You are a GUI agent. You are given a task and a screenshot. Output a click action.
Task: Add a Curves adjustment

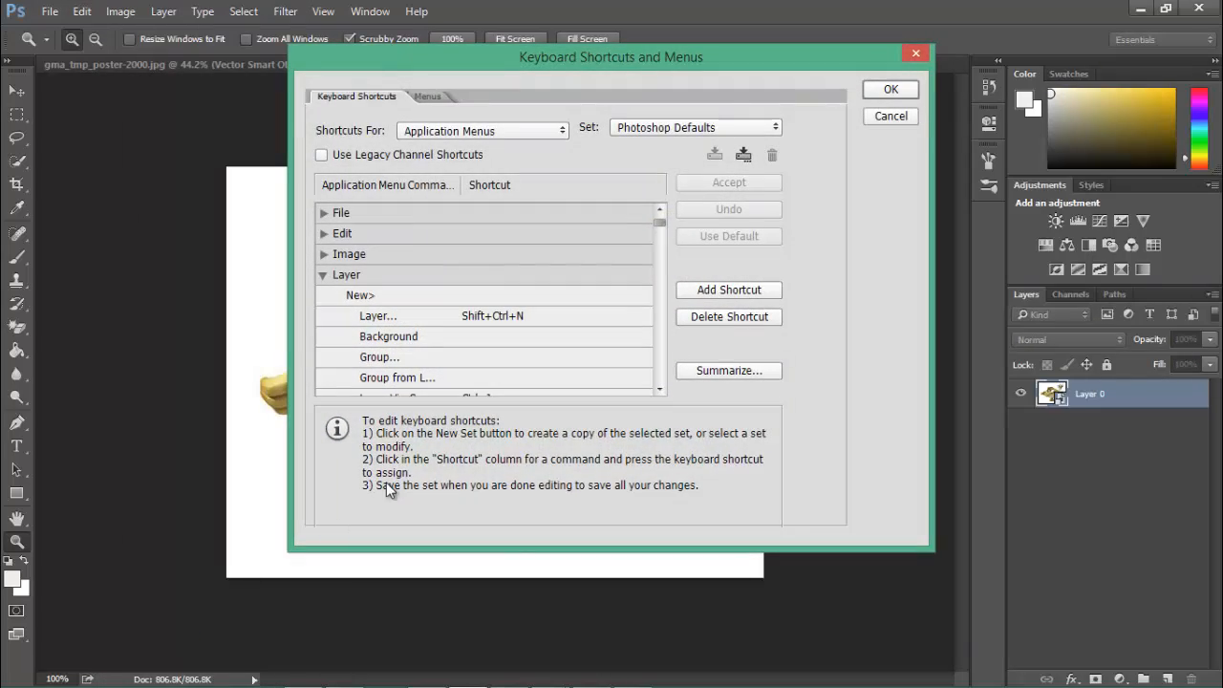[1100, 221]
